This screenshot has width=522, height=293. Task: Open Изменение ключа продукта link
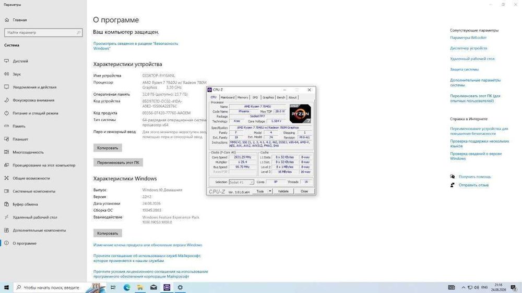tap(148, 245)
